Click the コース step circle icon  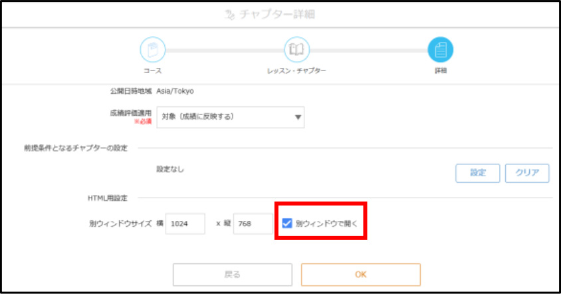point(153,49)
